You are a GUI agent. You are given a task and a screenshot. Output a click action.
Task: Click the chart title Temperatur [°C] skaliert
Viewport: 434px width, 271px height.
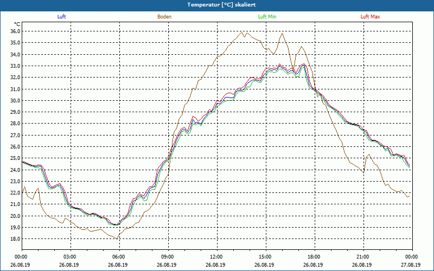pyautogui.click(x=221, y=5)
